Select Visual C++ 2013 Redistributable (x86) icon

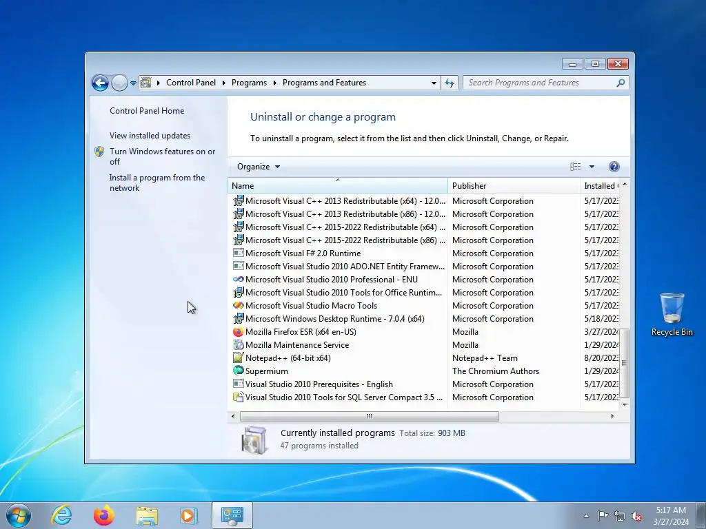(x=238, y=214)
